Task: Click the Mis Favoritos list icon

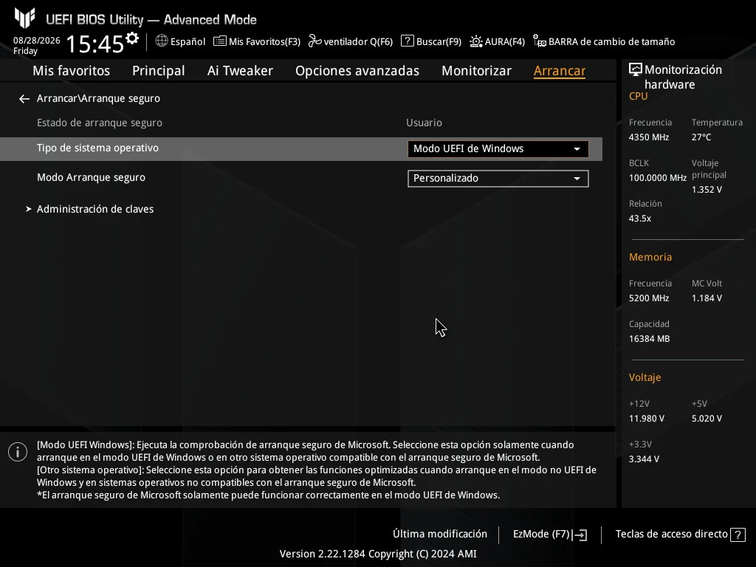Action: (x=220, y=41)
